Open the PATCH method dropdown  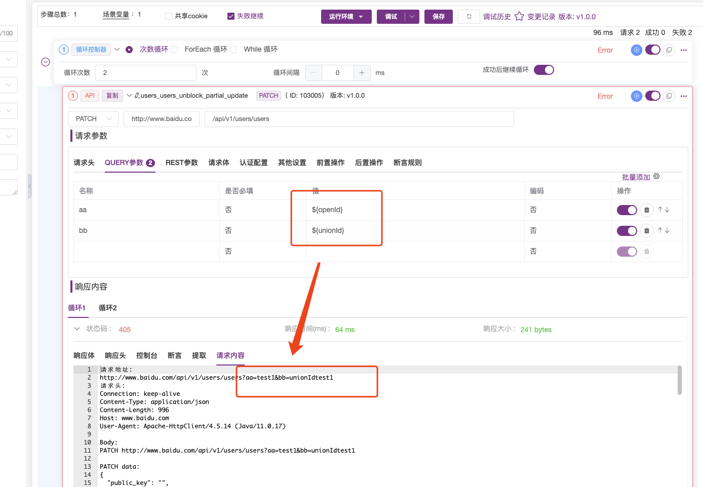(93, 118)
